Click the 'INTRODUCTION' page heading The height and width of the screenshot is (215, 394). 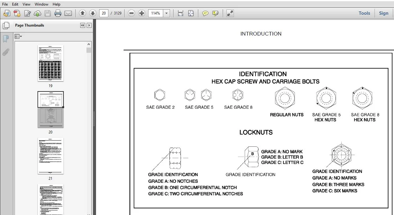(x=261, y=34)
